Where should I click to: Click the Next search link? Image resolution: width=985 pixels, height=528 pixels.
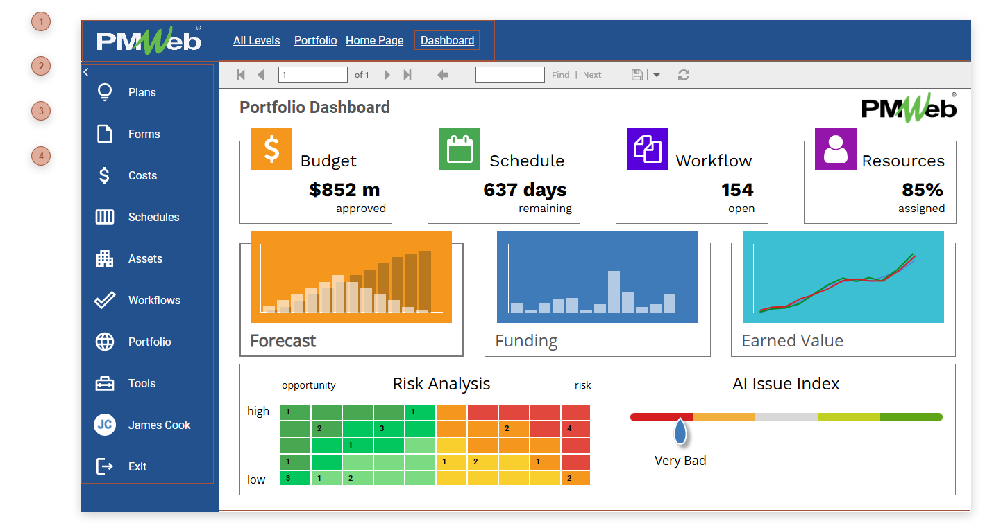591,74
